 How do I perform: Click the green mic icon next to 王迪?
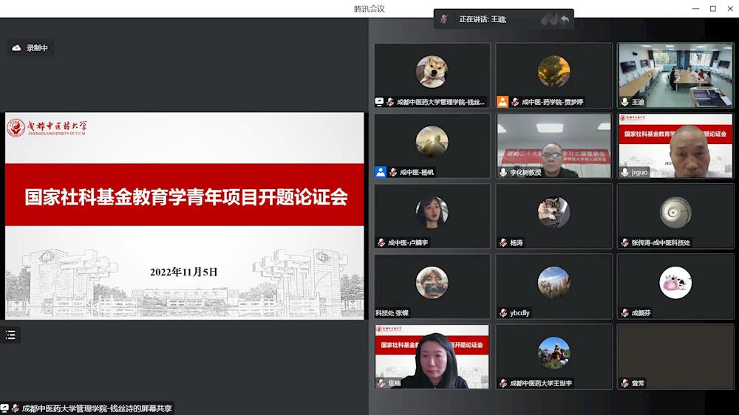coord(625,102)
